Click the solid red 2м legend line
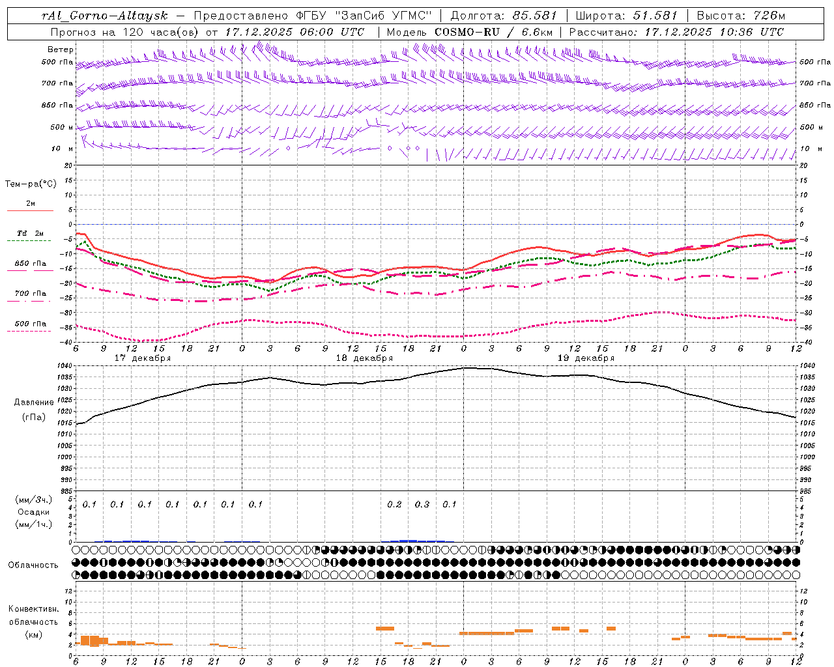Viewport: 834px width, 667px height. [30, 210]
